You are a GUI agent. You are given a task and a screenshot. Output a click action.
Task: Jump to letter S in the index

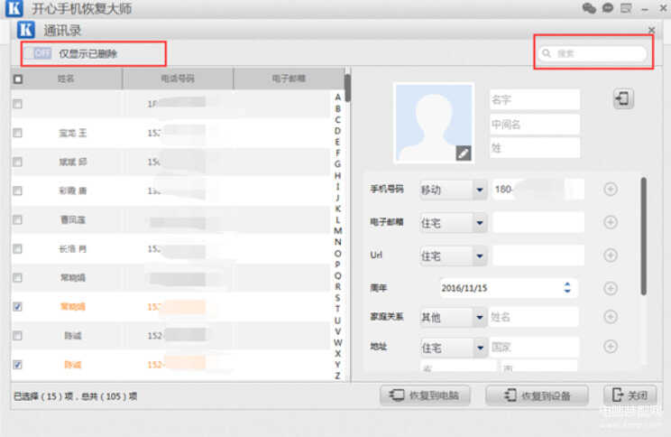coord(337,298)
